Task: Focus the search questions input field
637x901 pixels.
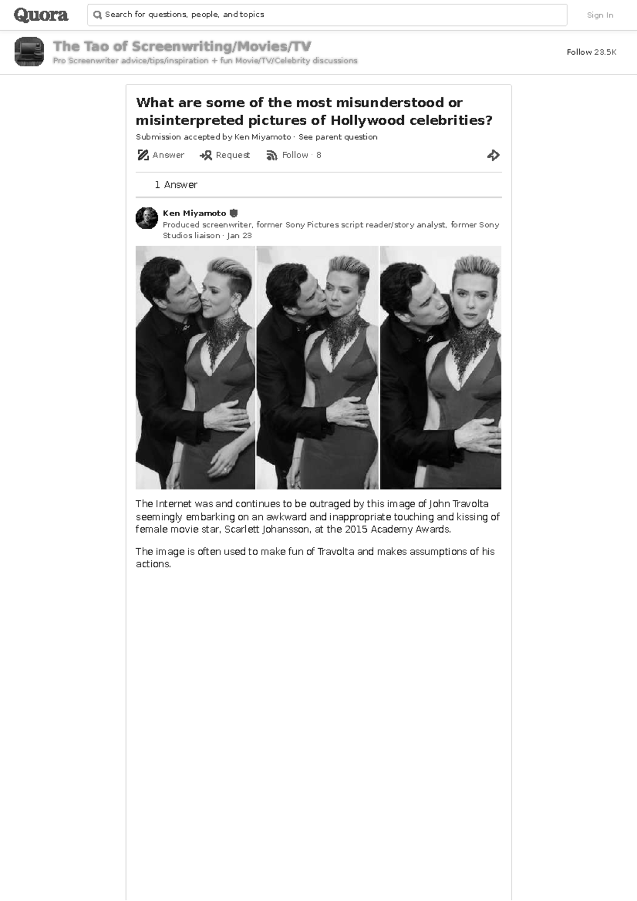Action: (327, 15)
